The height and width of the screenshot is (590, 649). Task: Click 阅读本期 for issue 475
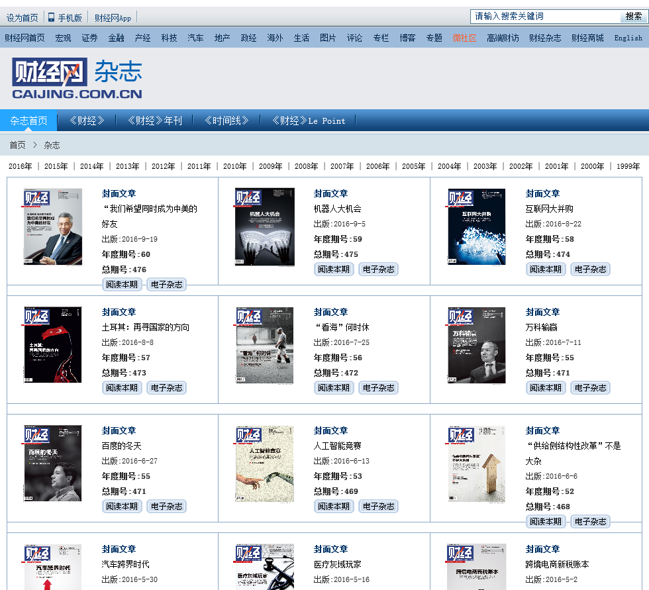click(x=334, y=270)
